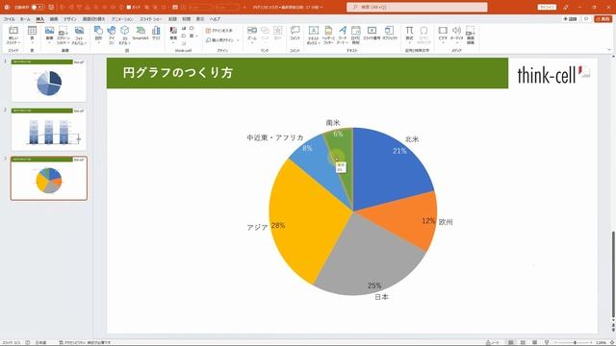Toggle the Notes pane
The width and height of the screenshot is (616, 346).
click(x=493, y=342)
